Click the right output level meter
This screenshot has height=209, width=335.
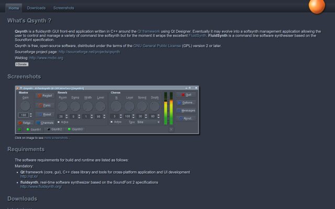point(171,109)
